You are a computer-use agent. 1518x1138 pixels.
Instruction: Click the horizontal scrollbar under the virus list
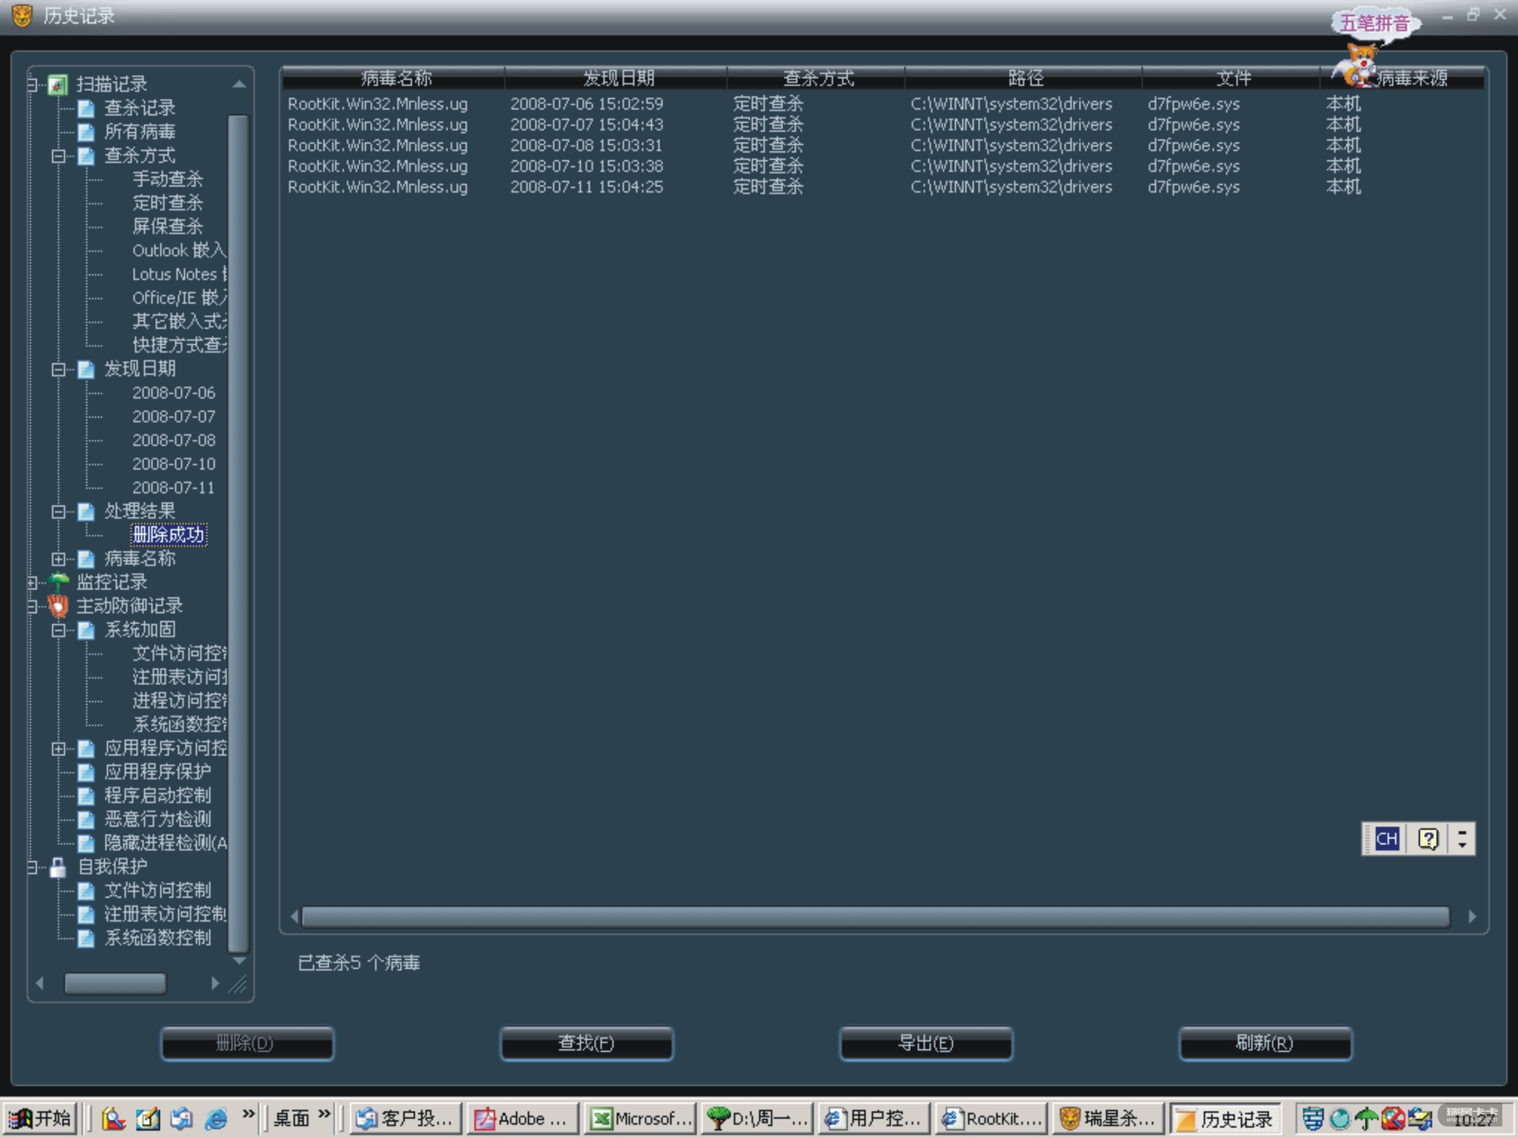(875, 916)
